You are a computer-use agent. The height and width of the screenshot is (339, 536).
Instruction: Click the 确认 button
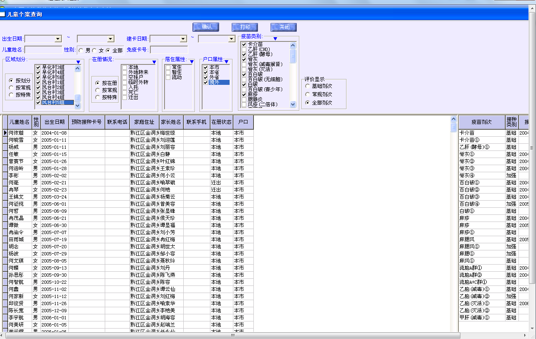(x=206, y=27)
